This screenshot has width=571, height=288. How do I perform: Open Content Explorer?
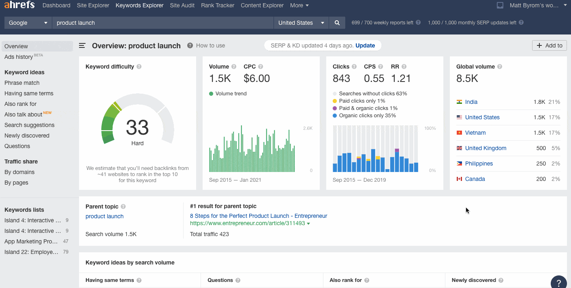tap(262, 5)
